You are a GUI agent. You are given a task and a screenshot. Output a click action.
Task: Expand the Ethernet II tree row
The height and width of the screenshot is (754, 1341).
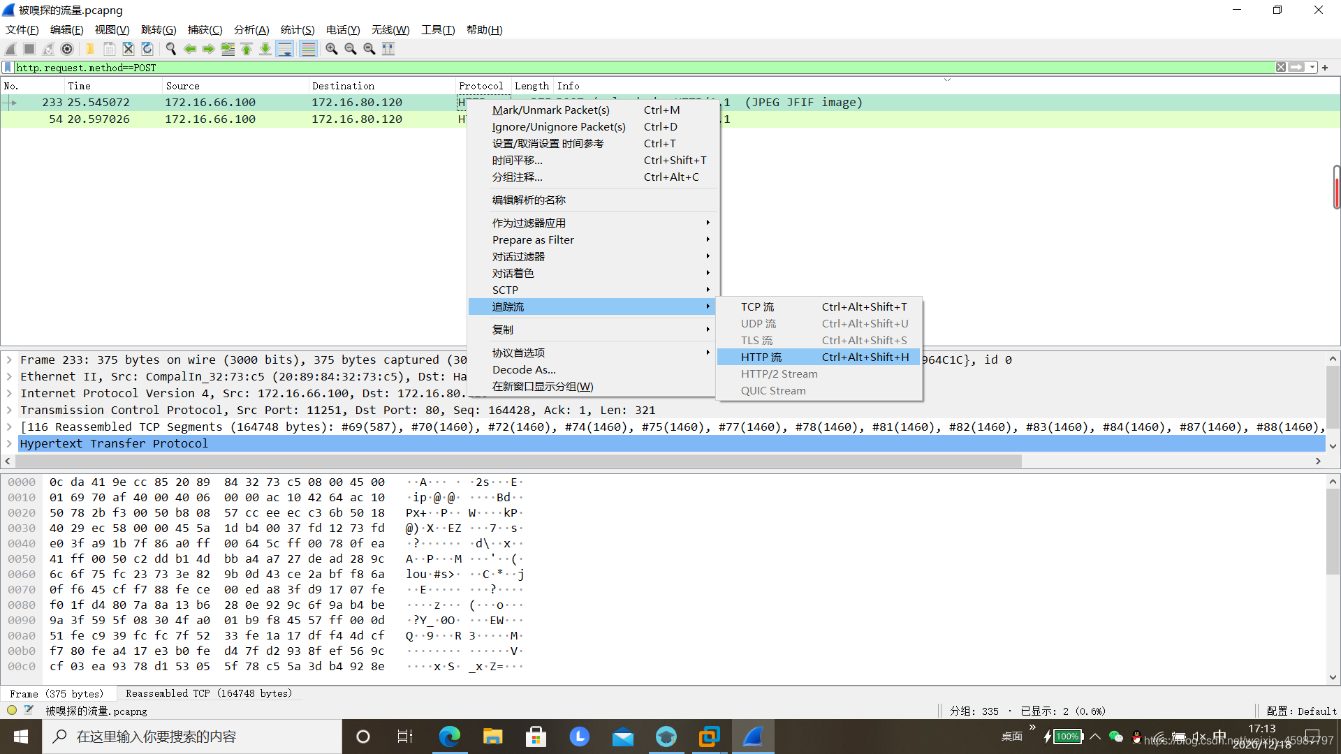(x=9, y=377)
